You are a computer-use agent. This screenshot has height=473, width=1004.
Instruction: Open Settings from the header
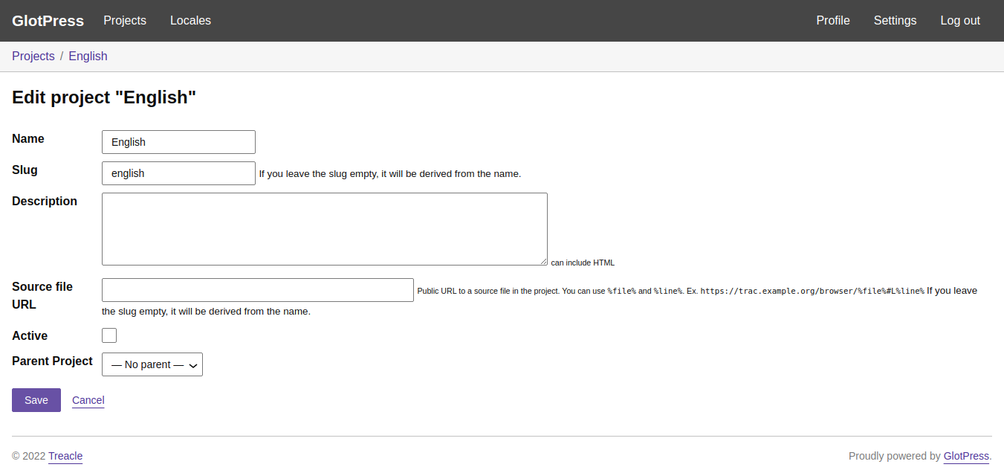point(895,21)
